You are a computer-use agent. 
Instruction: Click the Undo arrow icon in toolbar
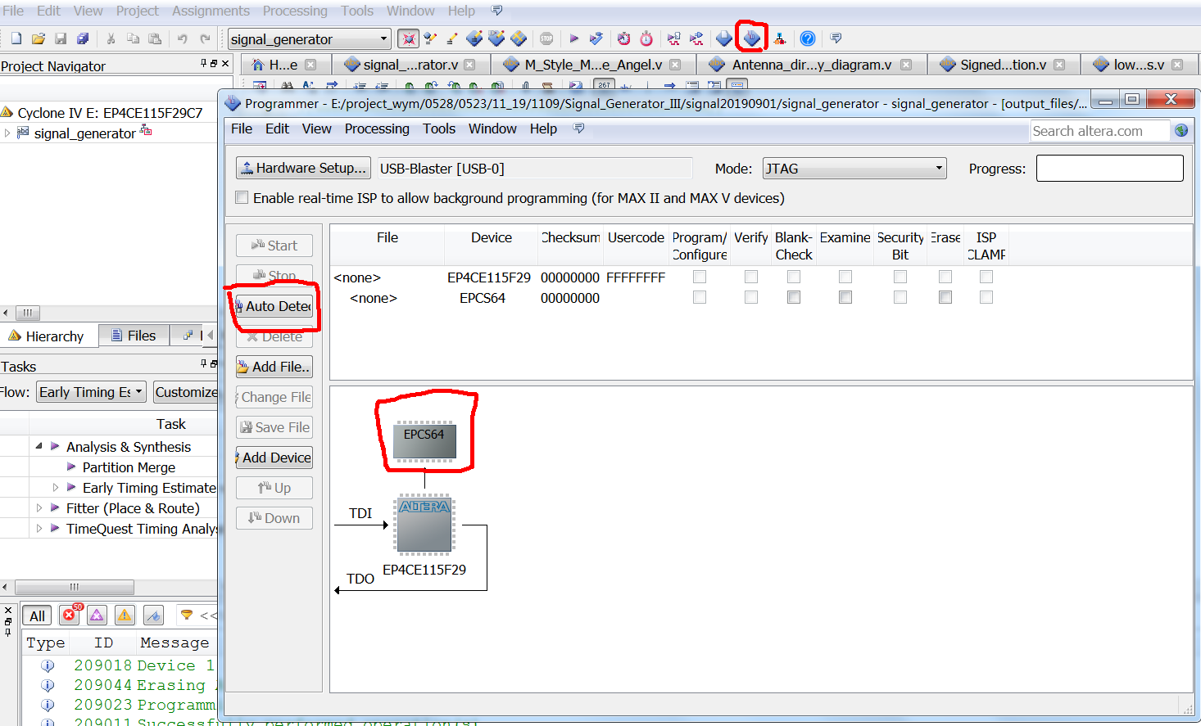tap(182, 38)
